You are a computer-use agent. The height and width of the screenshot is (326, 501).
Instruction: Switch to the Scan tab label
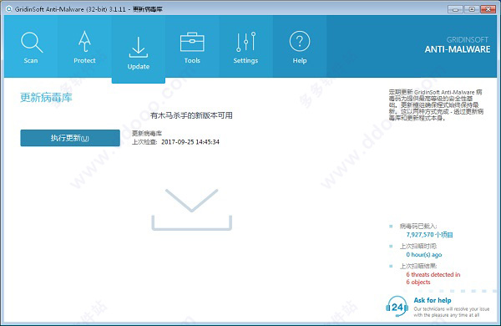pyautogui.click(x=31, y=60)
